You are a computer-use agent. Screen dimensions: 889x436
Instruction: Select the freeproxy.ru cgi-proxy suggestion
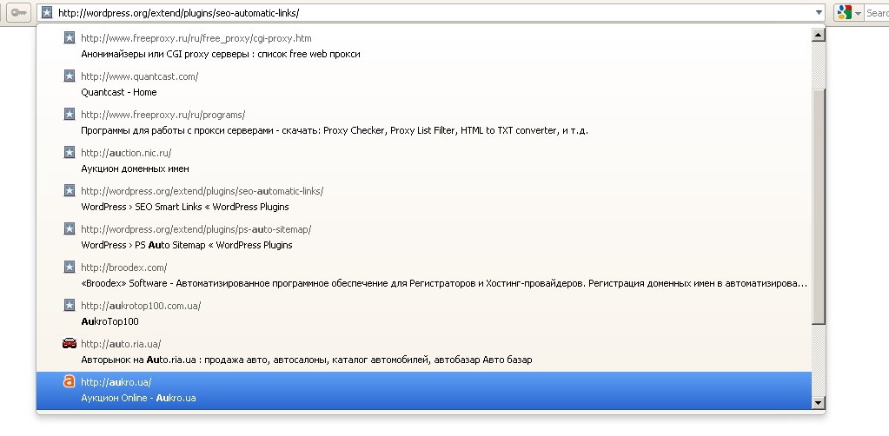(x=424, y=46)
